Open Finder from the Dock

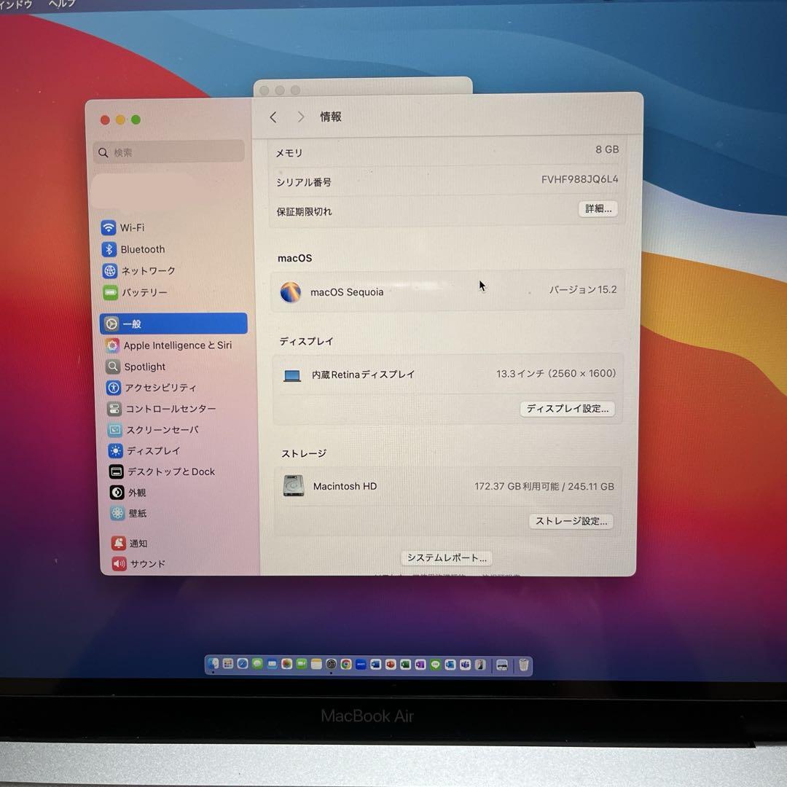point(213,664)
